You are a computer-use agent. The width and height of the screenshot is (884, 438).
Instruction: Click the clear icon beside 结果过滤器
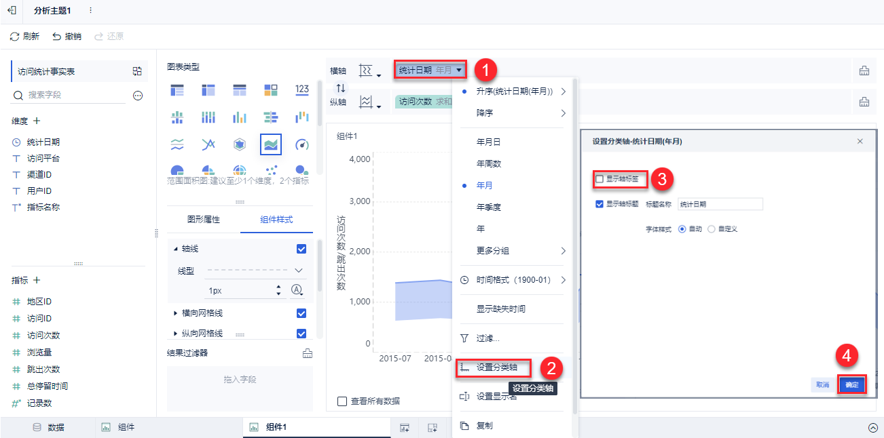coord(307,353)
